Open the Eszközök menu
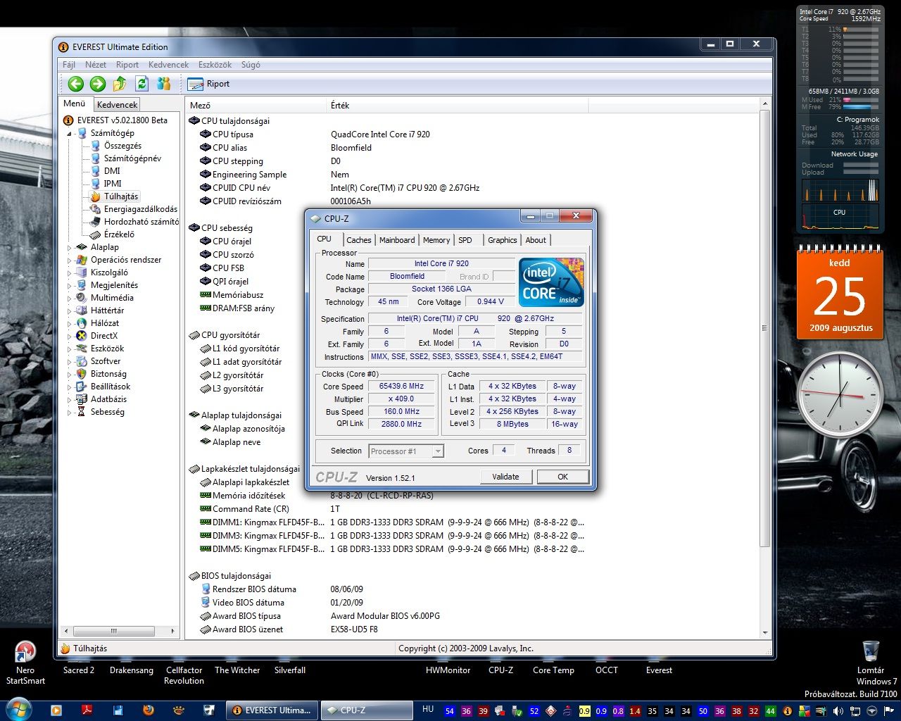This screenshot has width=901, height=721. (x=215, y=64)
